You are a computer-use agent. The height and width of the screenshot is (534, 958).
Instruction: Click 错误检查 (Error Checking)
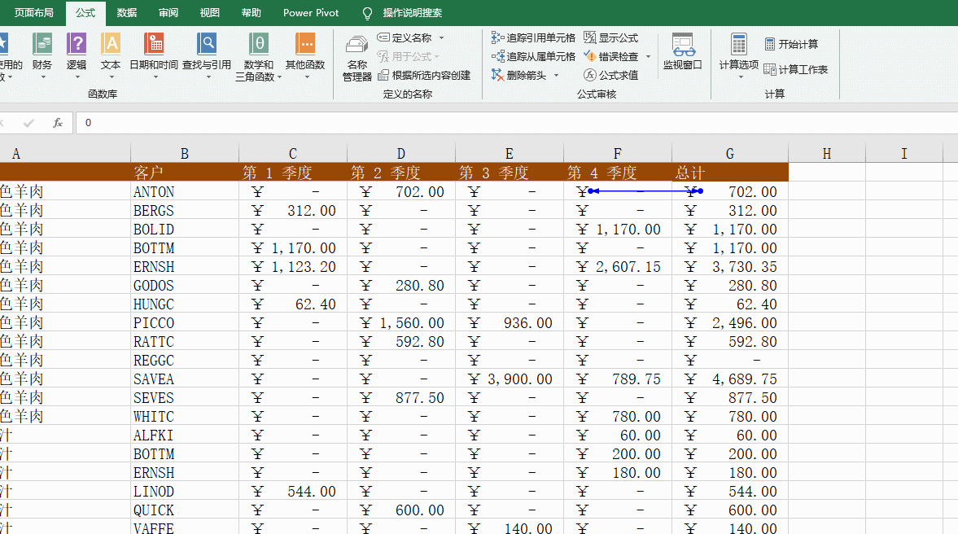click(x=610, y=56)
